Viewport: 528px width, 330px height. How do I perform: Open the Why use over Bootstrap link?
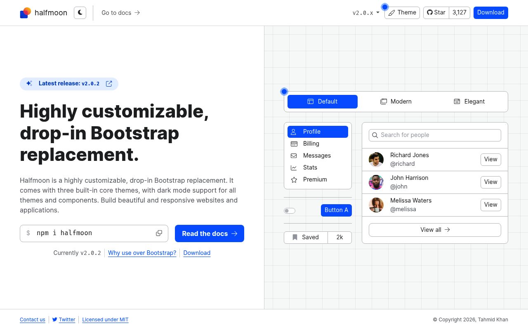[x=142, y=253]
